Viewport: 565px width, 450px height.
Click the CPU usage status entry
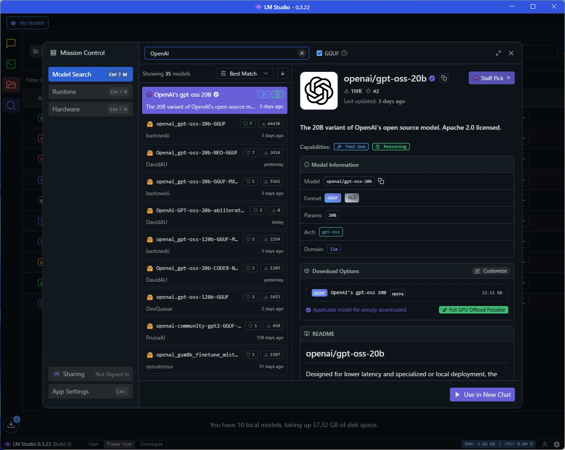[518, 444]
